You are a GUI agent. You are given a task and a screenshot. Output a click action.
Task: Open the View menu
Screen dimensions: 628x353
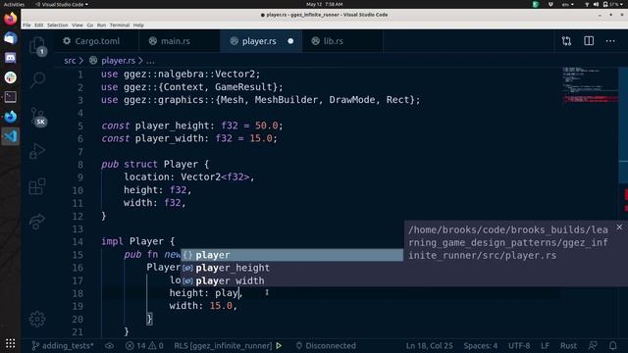tap(78, 25)
